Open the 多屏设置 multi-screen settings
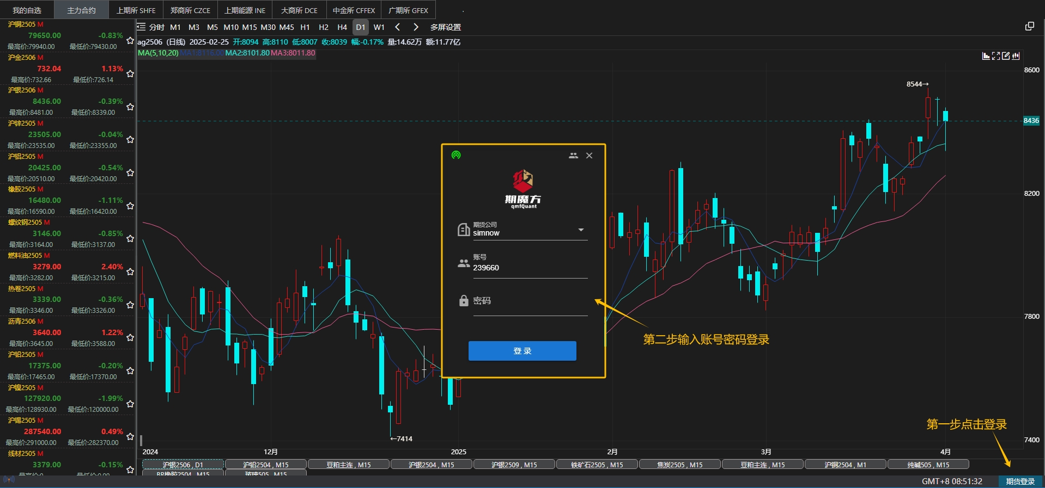Viewport: 1045px width, 488px height. (x=445, y=27)
